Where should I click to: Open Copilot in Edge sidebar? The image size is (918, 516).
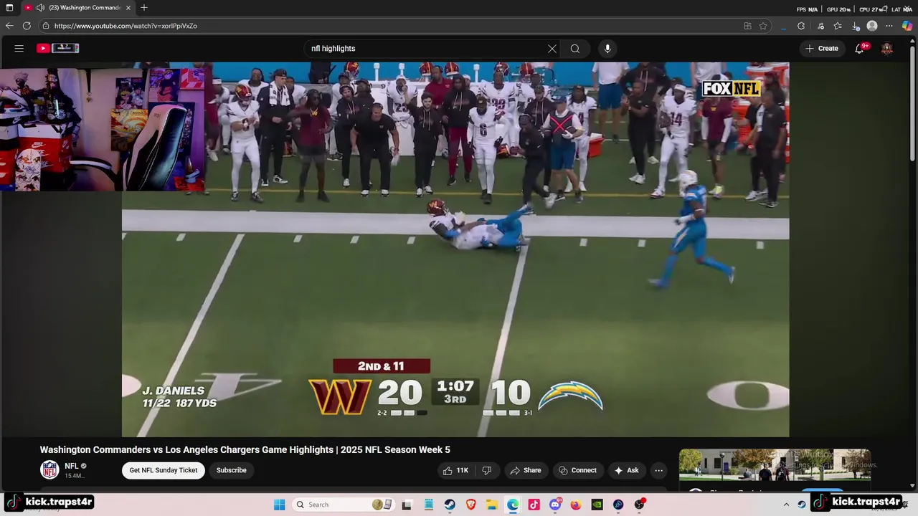907,26
